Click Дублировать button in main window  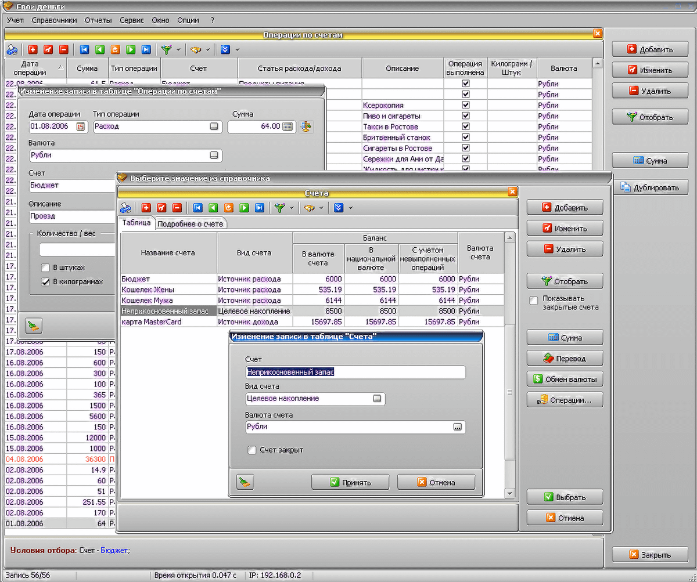(x=650, y=187)
